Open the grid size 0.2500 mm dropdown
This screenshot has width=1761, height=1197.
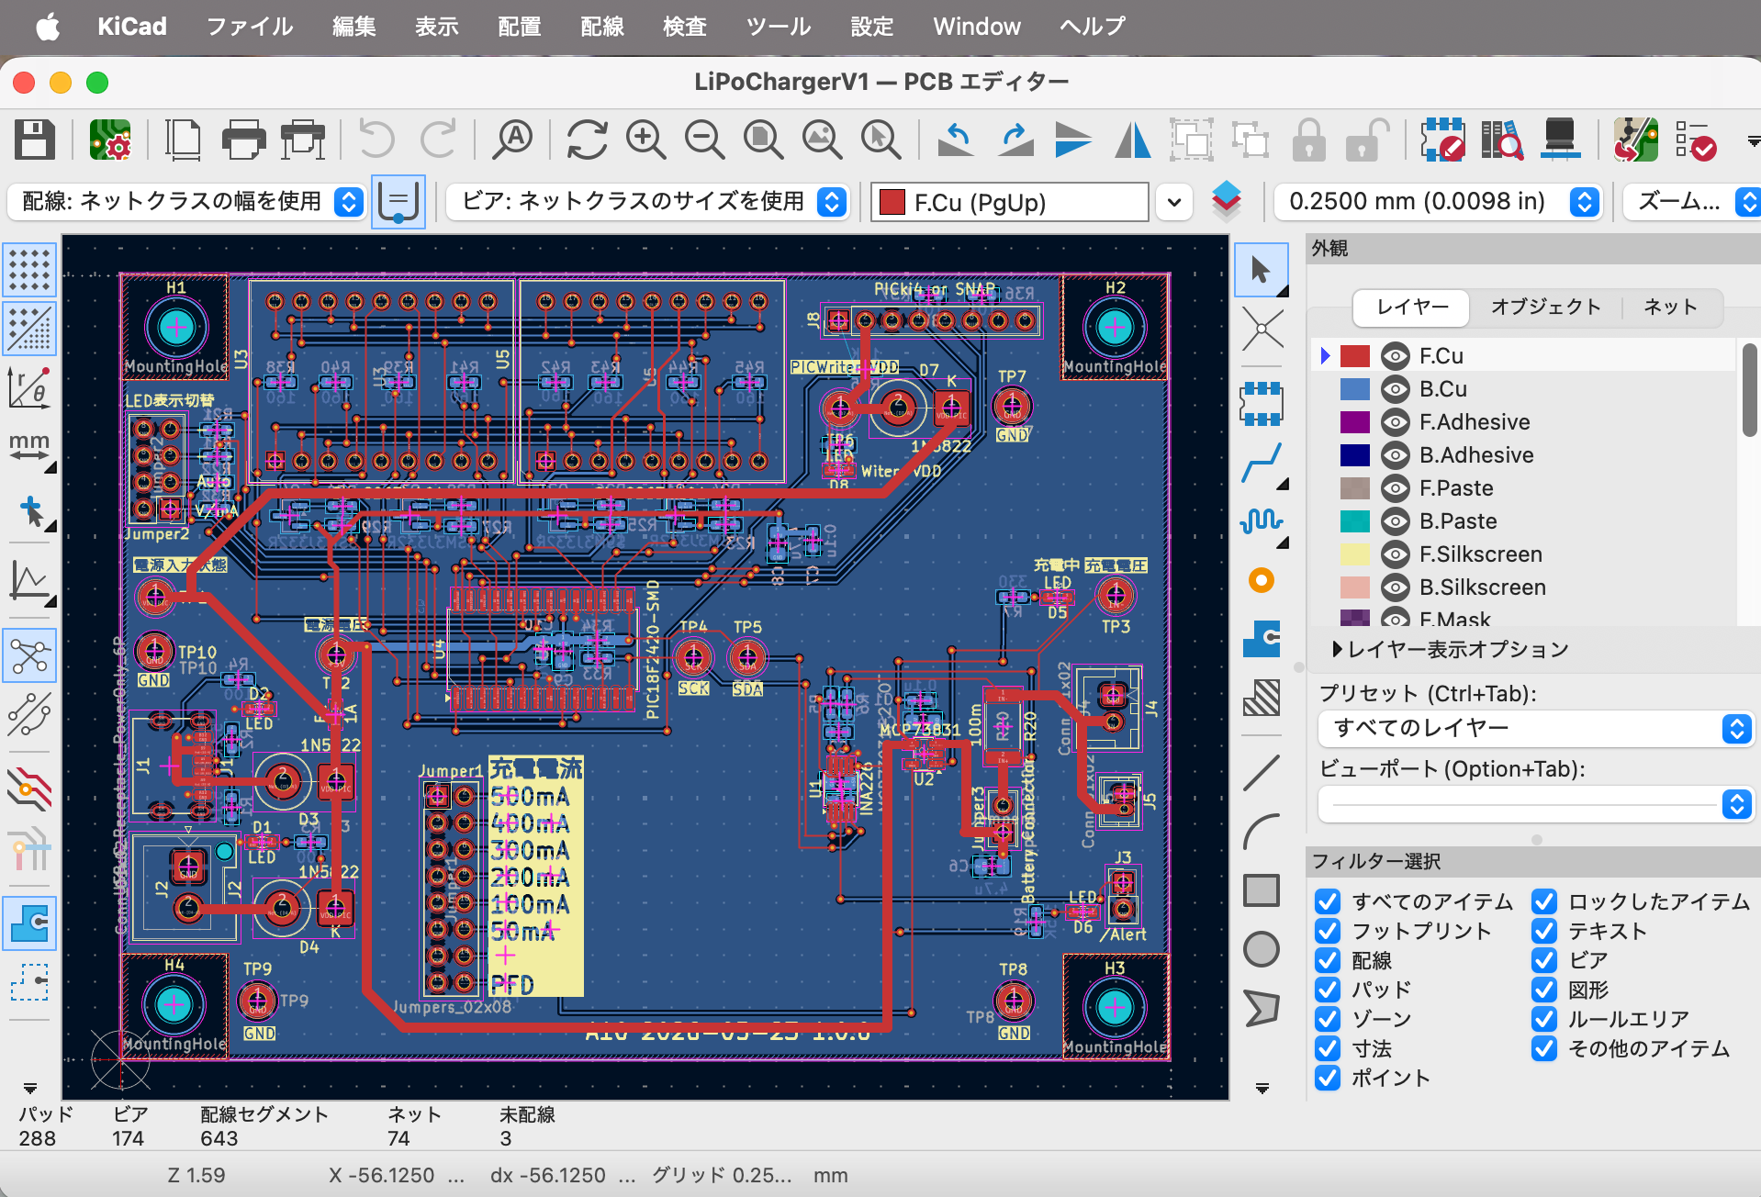click(x=1438, y=202)
